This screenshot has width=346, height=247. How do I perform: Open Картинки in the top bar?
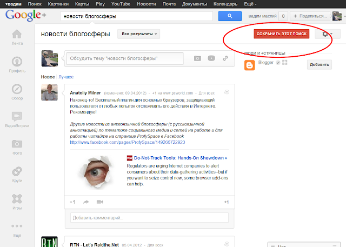pos(58,4)
